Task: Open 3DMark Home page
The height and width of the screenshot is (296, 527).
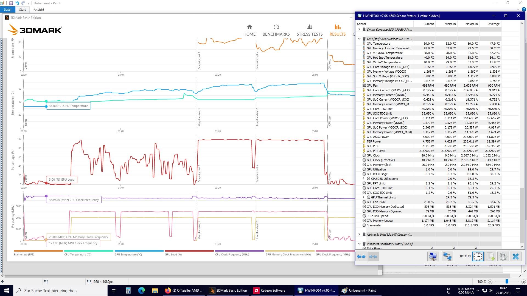Action: click(249, 30)
